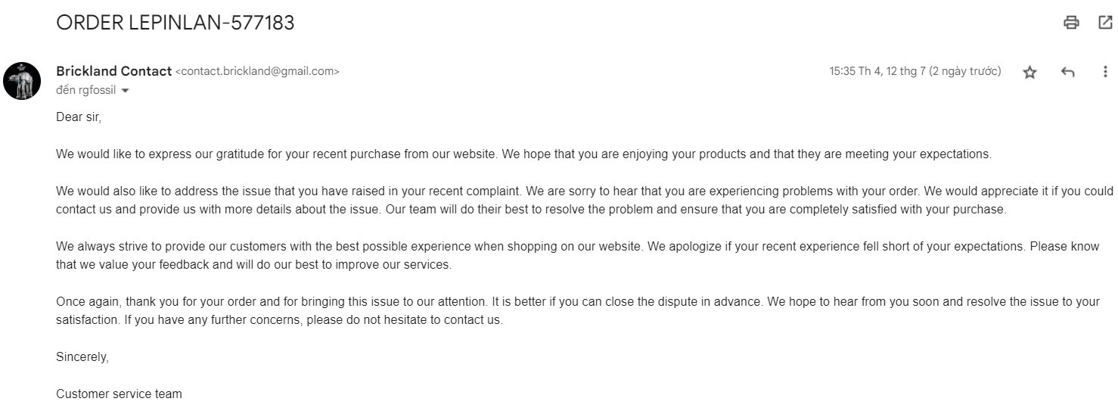The height and width of the screenshot is (414, 1118).
Task: Click the sender's profile avatar
Action: click(22, 81)
